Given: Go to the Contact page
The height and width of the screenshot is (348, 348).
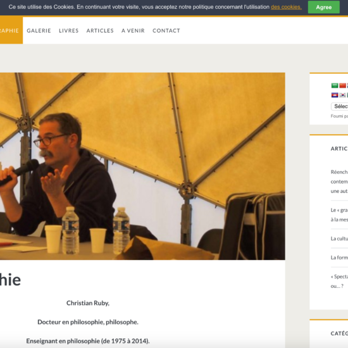Looking at the screenshot, I should 166,30.
